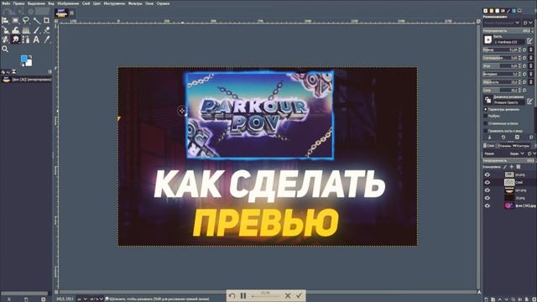Open the paint mode dropdown in tool options
The width and height of the screenshot is (537, 302).
(502, 23)
